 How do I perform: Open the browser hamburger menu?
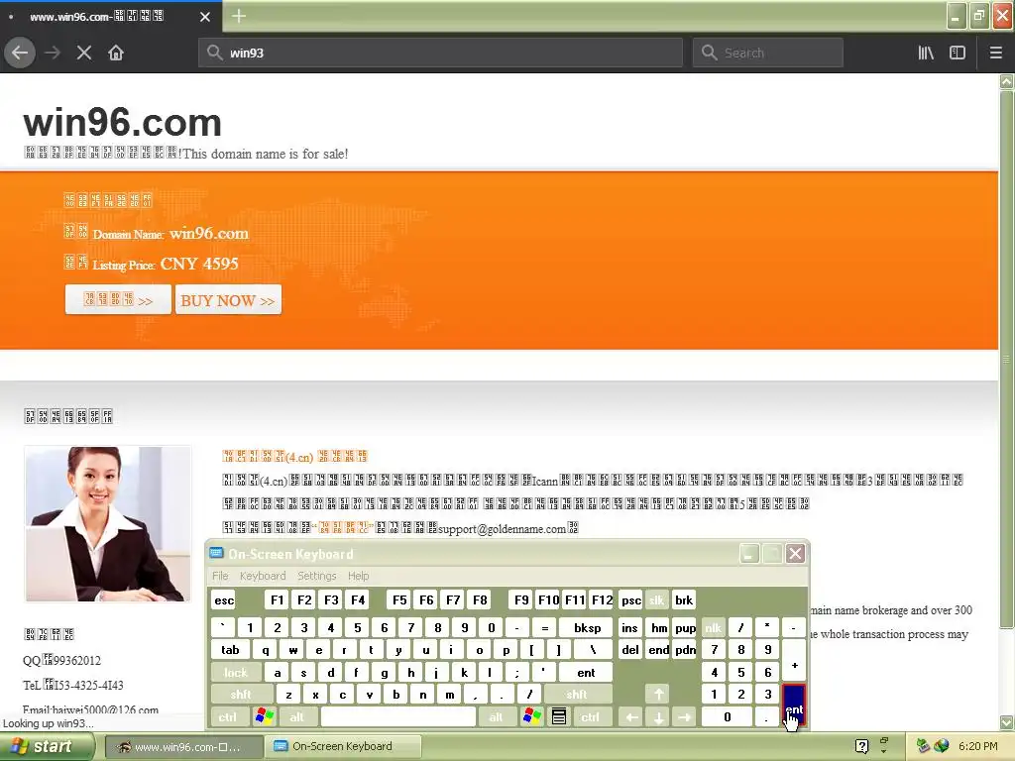coord(995,54)
